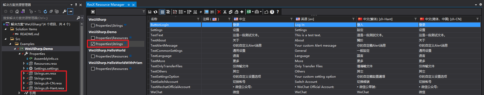Open the dropdown arrow next to camera icon

click(261, 12)
